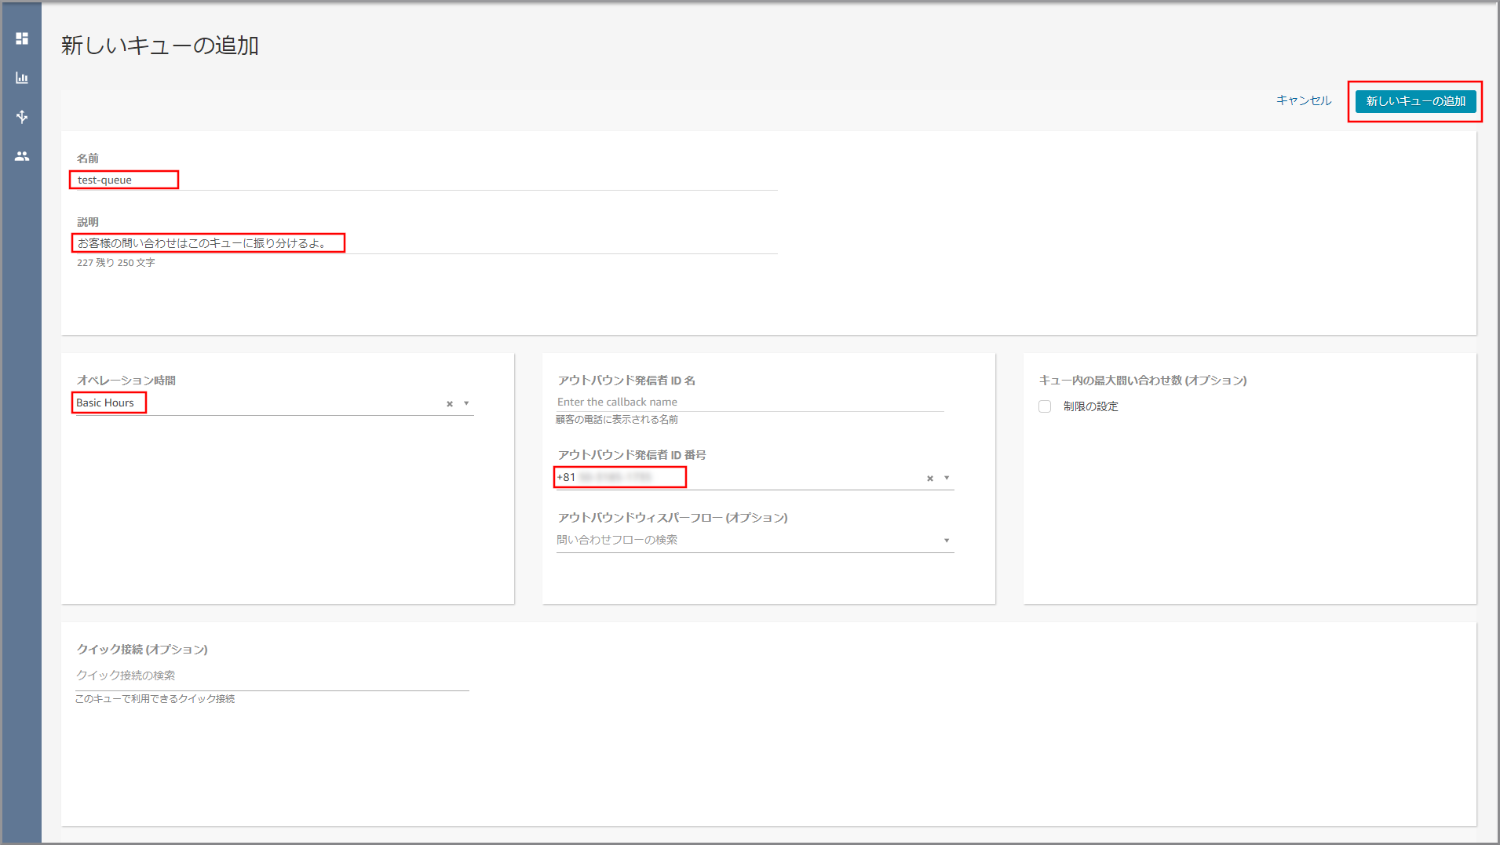Clear the Basic Hours selection with its x
Viewport: 1500px width, 845px height.
coord(450,404)
